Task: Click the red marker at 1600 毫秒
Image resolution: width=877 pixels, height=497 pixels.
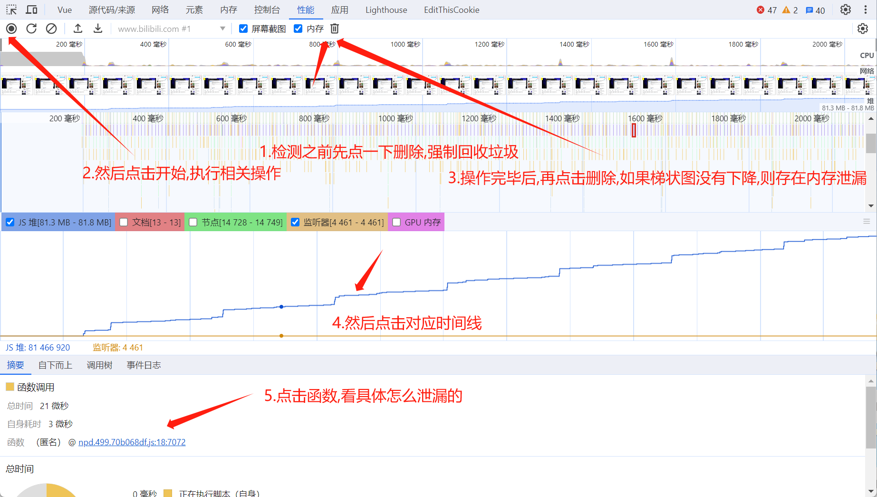Action: coord(634,130)
